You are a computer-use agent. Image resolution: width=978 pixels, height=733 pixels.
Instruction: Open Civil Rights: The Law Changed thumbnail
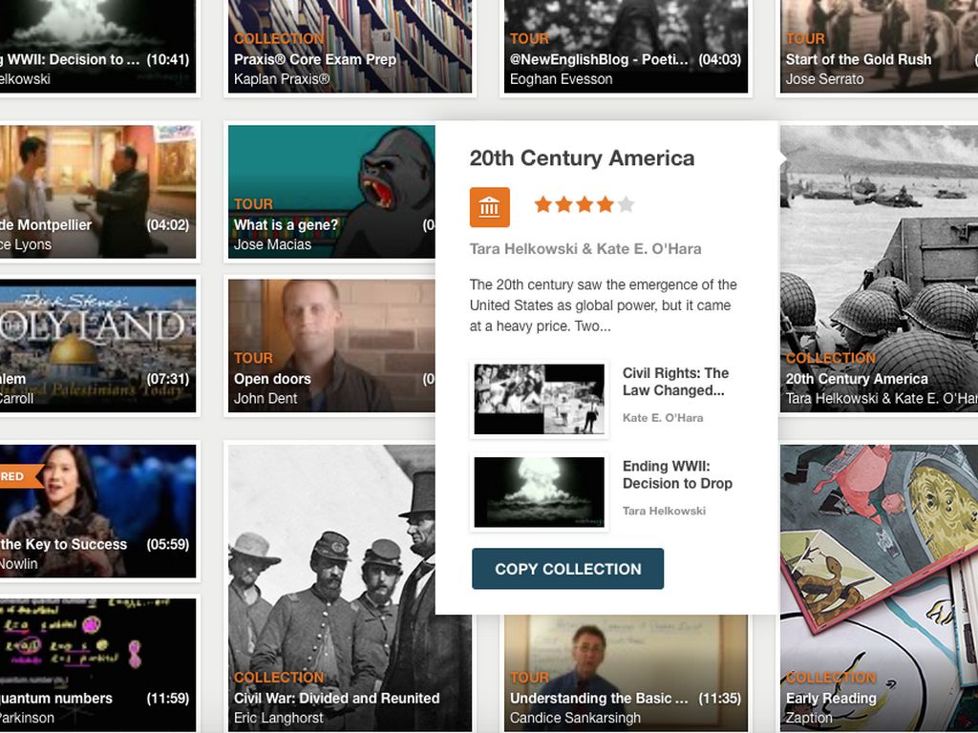[540, 399]
